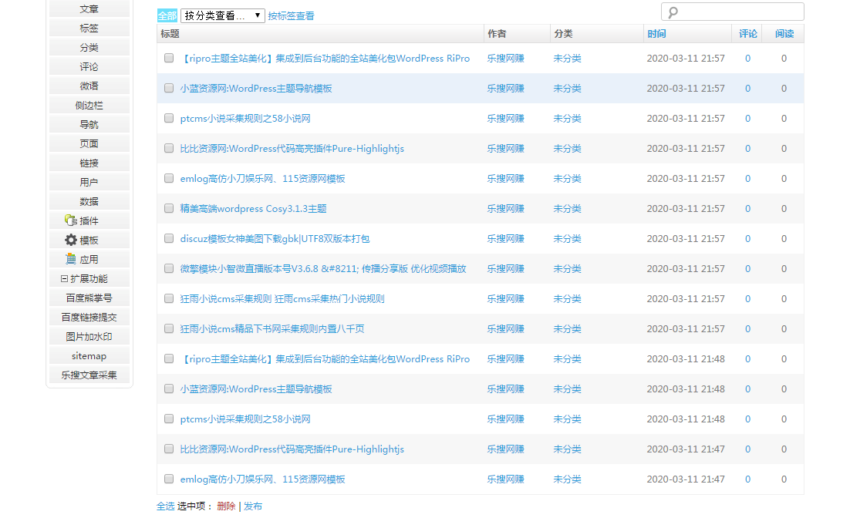This screenshot has height=518, width=850.
Task: Tick the checkbox beside ptcms小说采集规则之58小说网
Action: pyautogui.click(x=168, y=118)
